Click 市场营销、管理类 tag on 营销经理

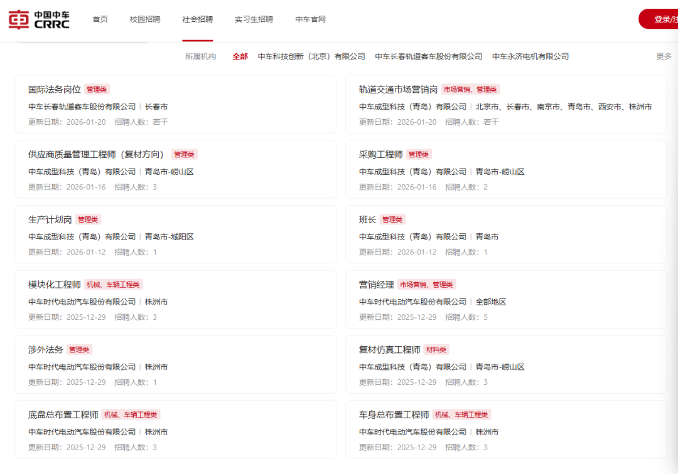(x=426, y=285)
